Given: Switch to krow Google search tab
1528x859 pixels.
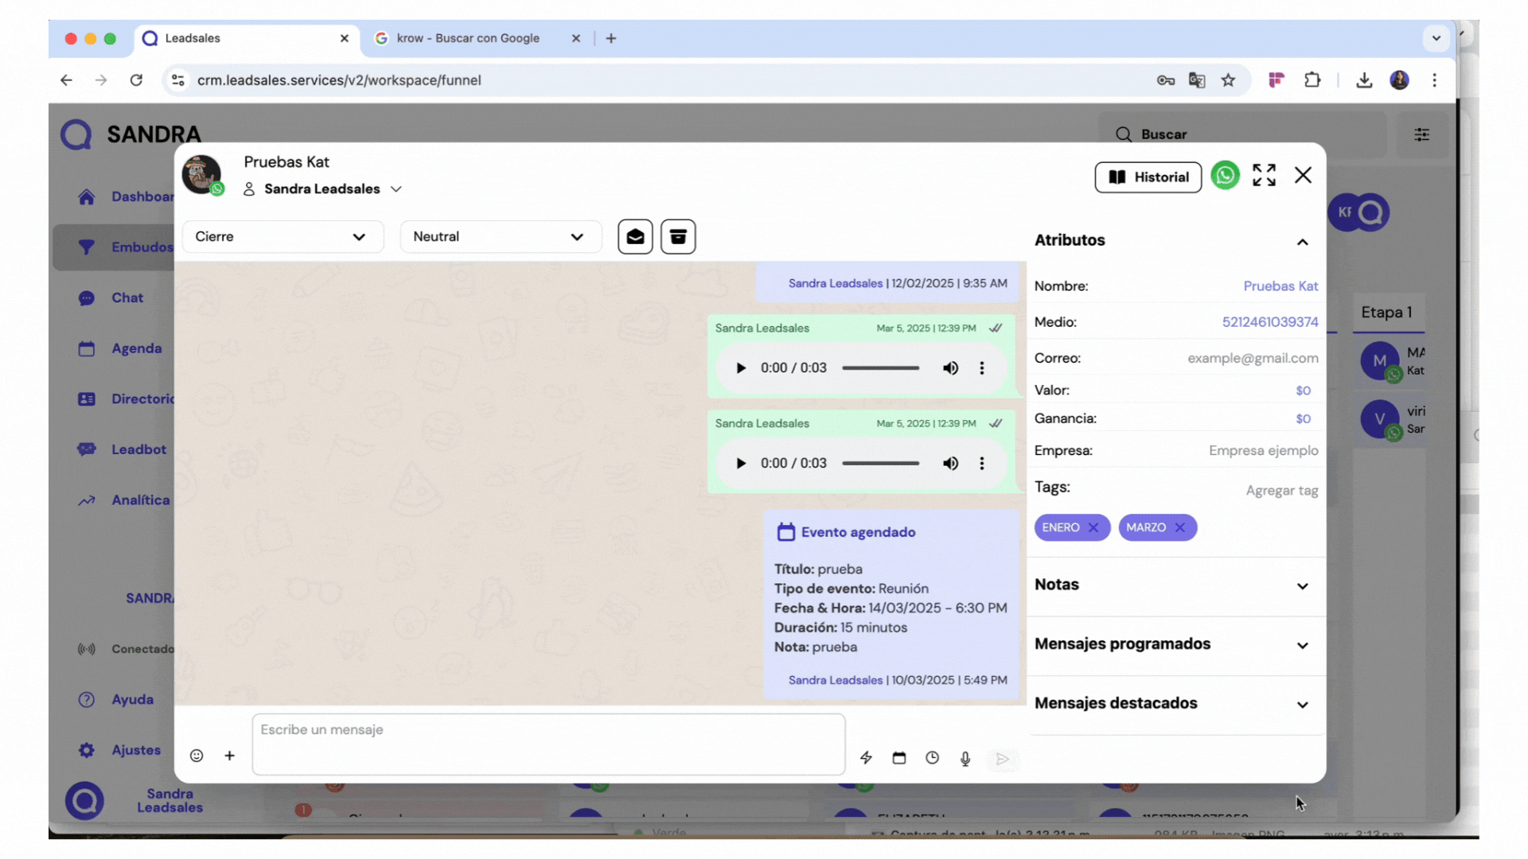Looking at the screenshot, I should pyautogui.click(x=468, y=38).
